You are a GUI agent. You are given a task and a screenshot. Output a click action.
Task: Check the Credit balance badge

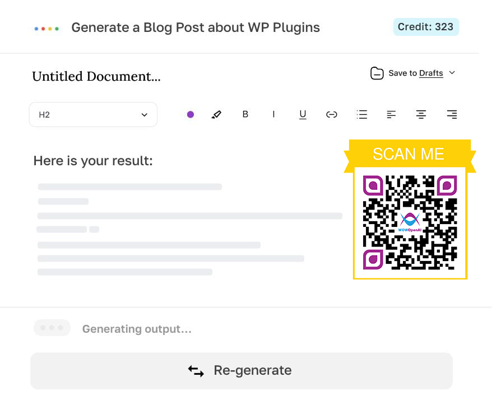[x=426, y=26]
